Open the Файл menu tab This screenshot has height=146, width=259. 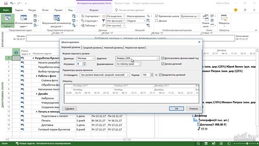pos(6,10)
